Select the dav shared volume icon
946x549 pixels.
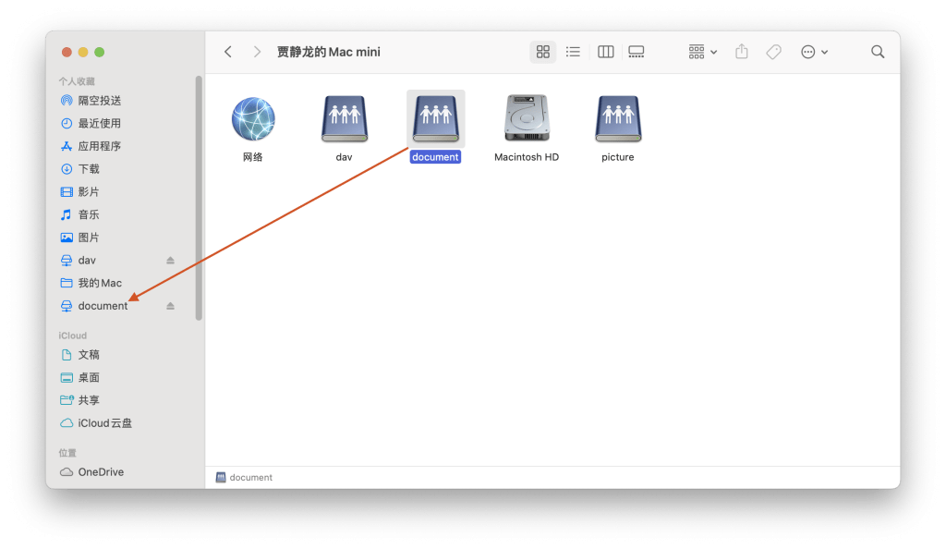coord(345,119)
